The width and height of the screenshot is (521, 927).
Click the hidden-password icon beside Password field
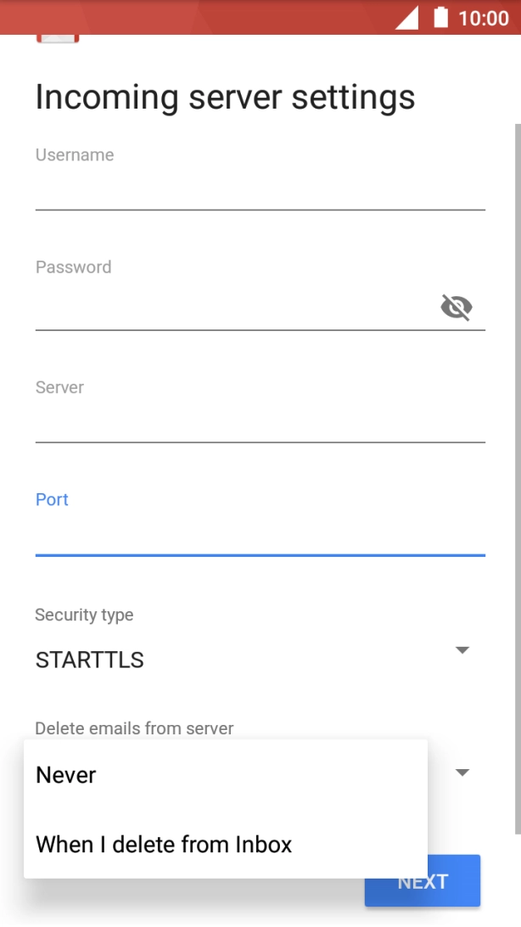[457, 307]
